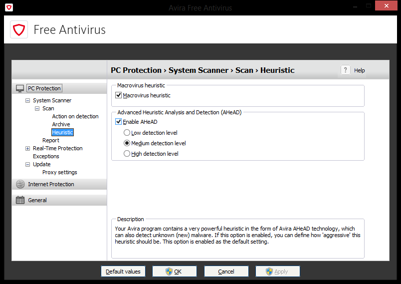Viewport: 401px width, 284px height.
Task: Open Action on detection settings
Action: click(75, 116)
